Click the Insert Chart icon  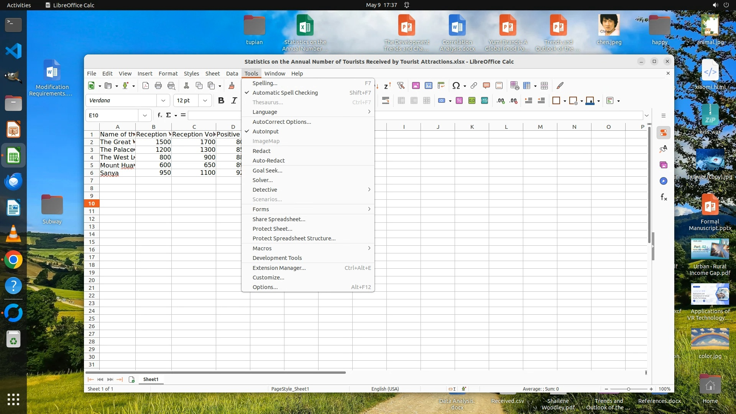tap(429, 85)
